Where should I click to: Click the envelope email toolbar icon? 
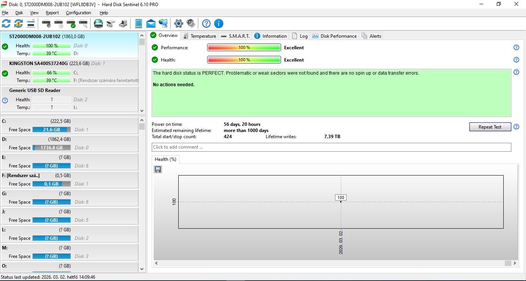click(x=151, y=23)
